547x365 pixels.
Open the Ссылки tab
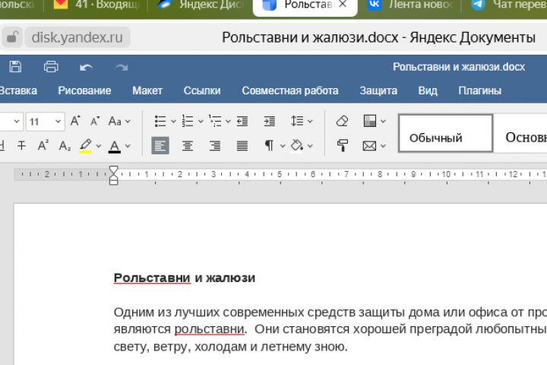[x=202, y=90]
